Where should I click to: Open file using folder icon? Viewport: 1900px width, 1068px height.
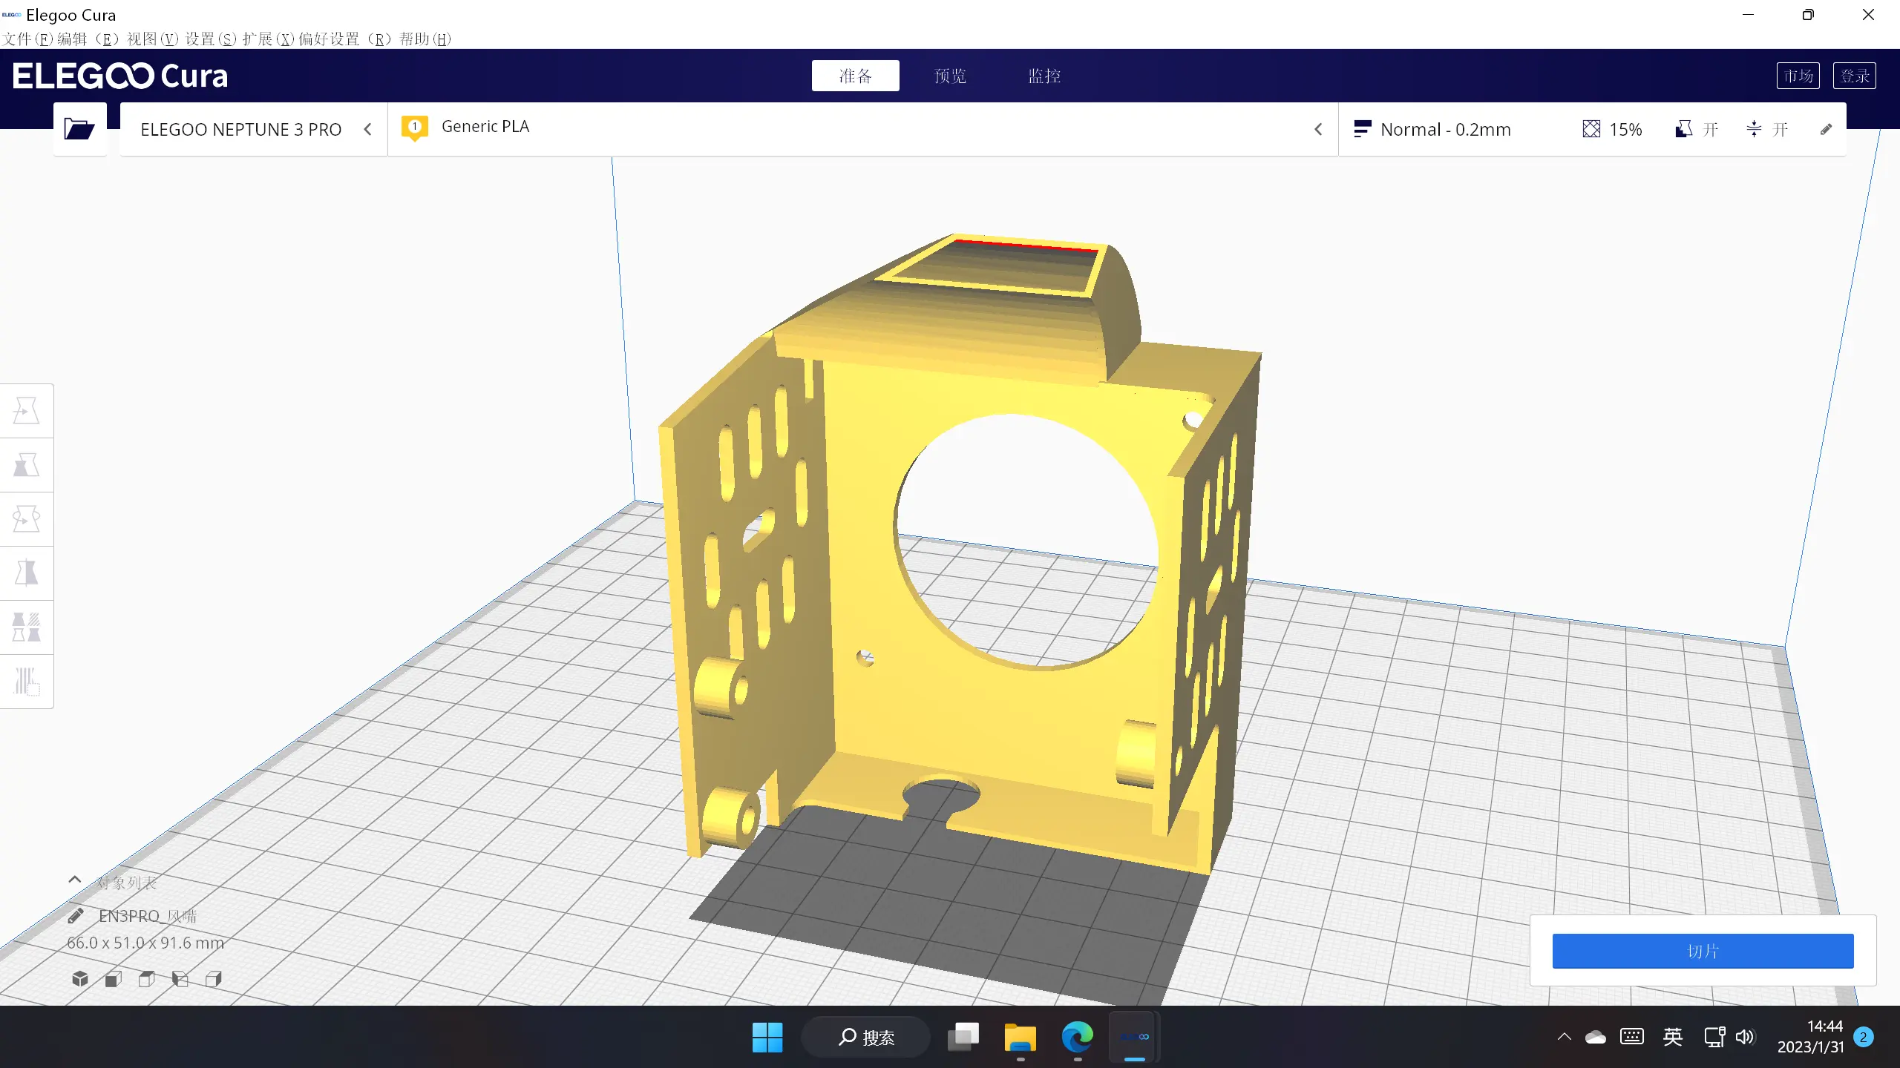(79, 129)
